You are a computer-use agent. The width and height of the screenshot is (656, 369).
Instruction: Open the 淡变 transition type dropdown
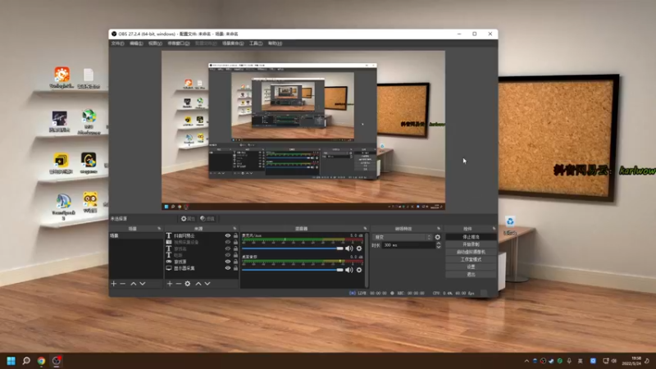(x=402, y=237)
